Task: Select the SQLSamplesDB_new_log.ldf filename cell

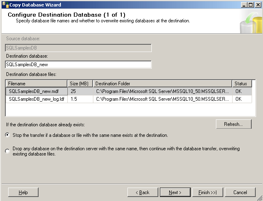Action: (x=37, y=99)
